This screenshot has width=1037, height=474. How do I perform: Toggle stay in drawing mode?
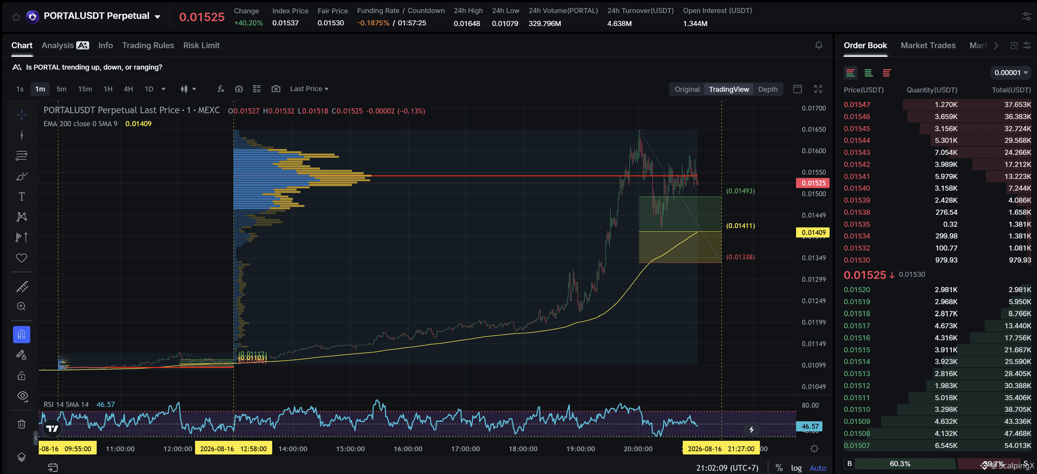22,355
